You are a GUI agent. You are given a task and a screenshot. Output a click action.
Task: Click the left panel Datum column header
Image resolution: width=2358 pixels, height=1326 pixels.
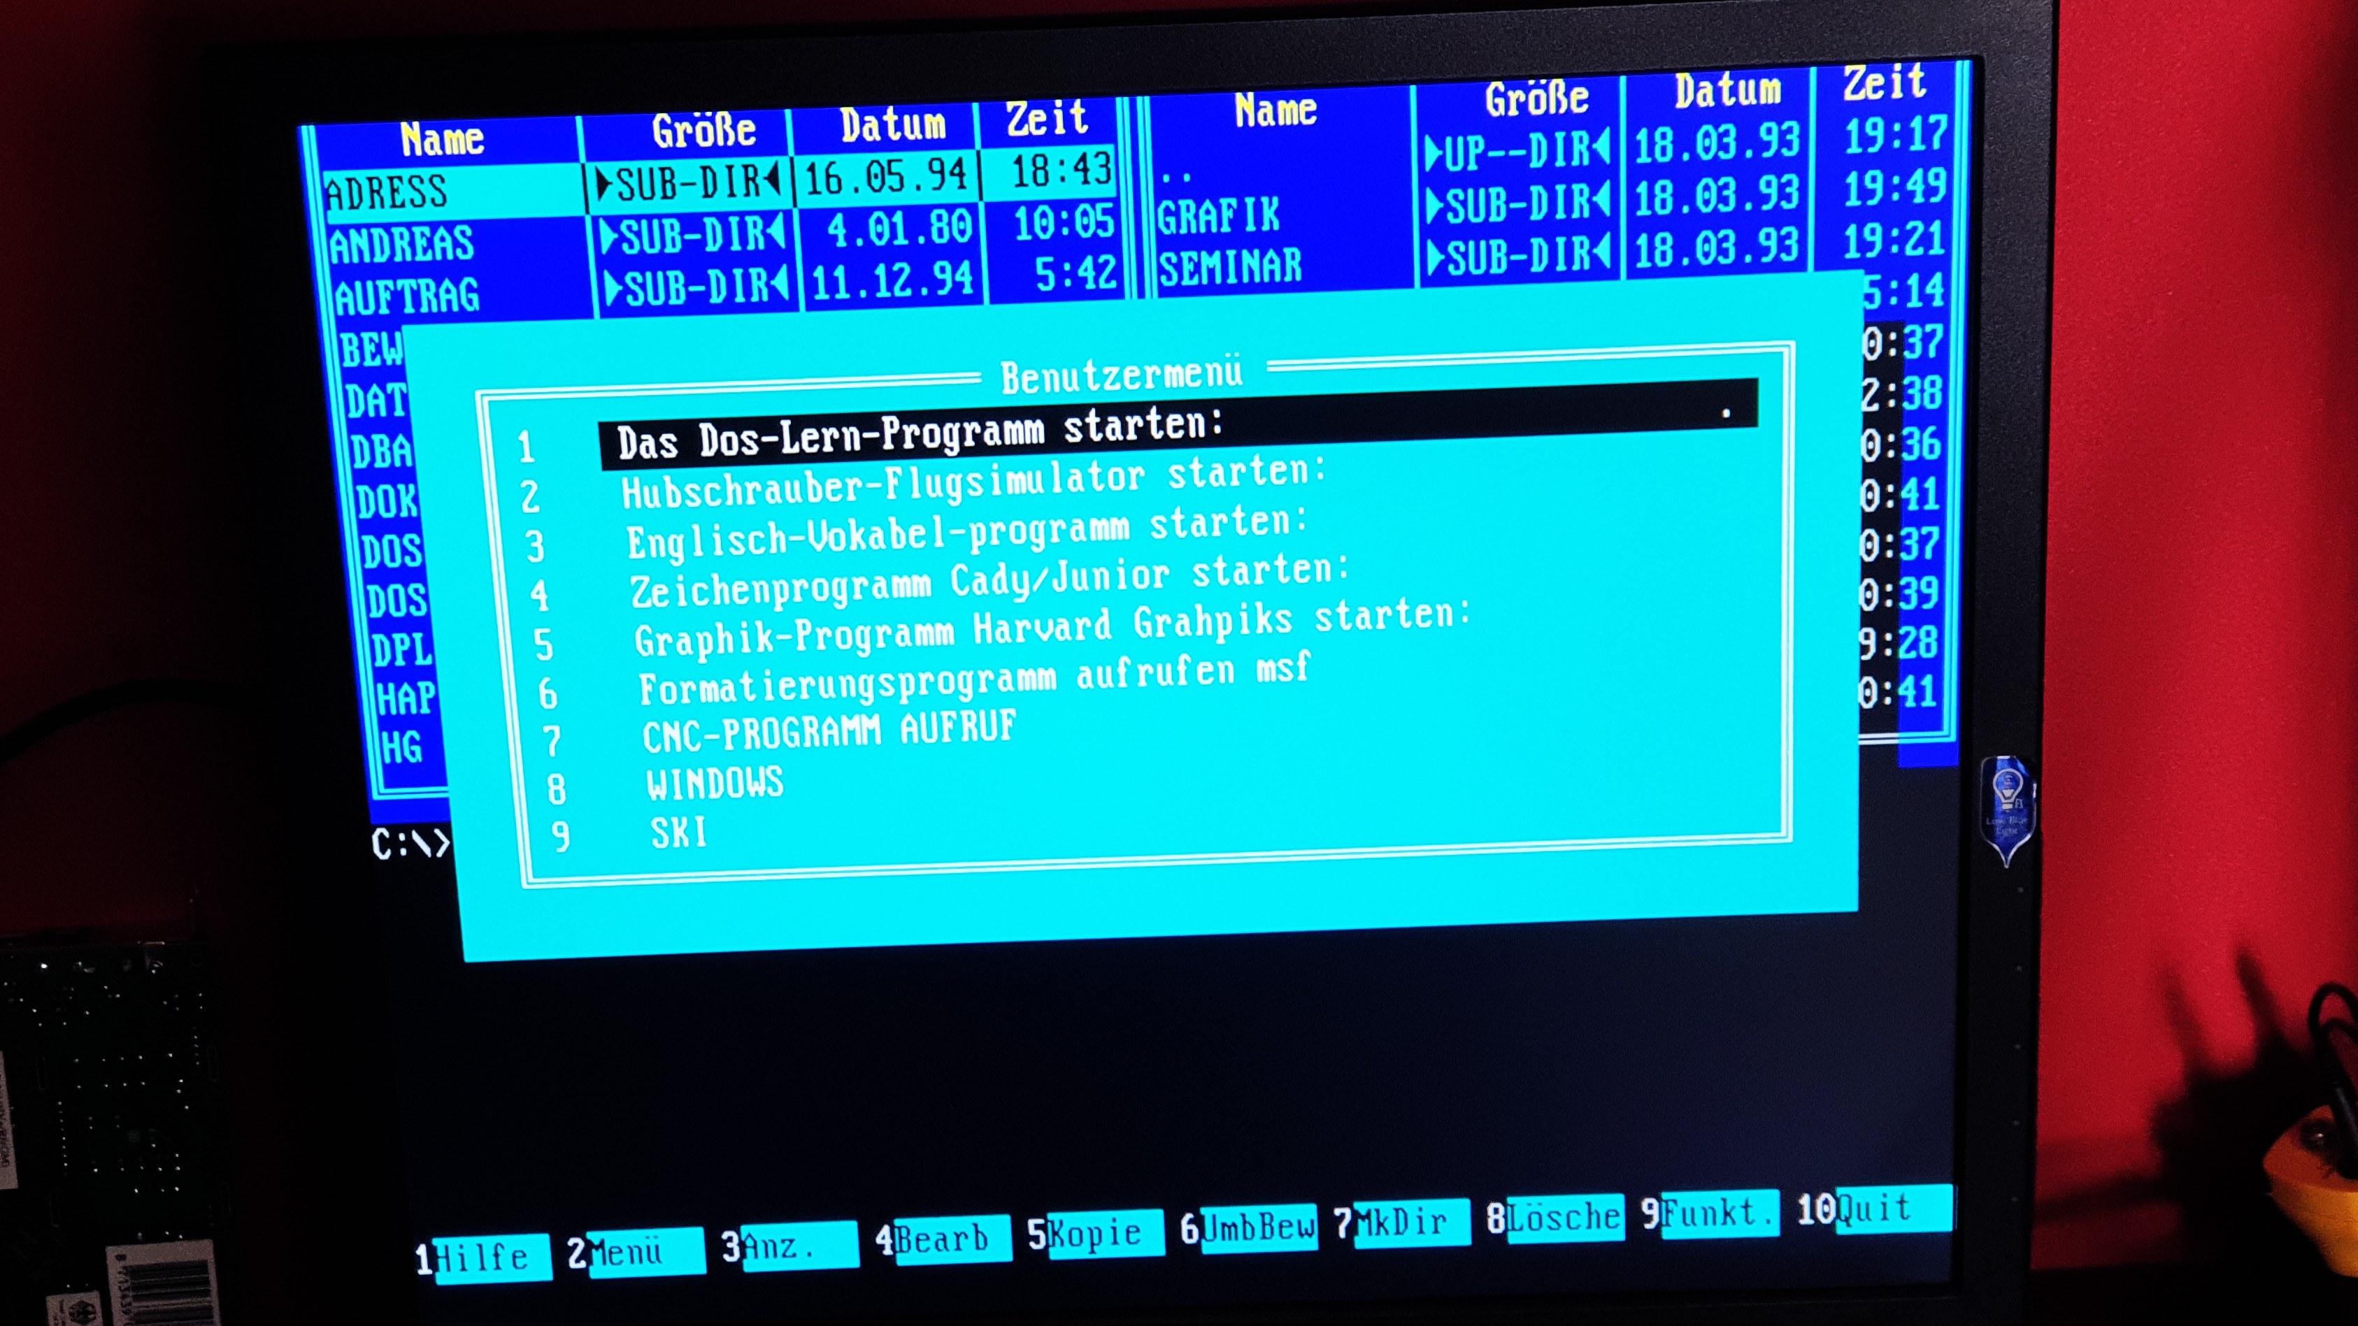tap(894, 124)
